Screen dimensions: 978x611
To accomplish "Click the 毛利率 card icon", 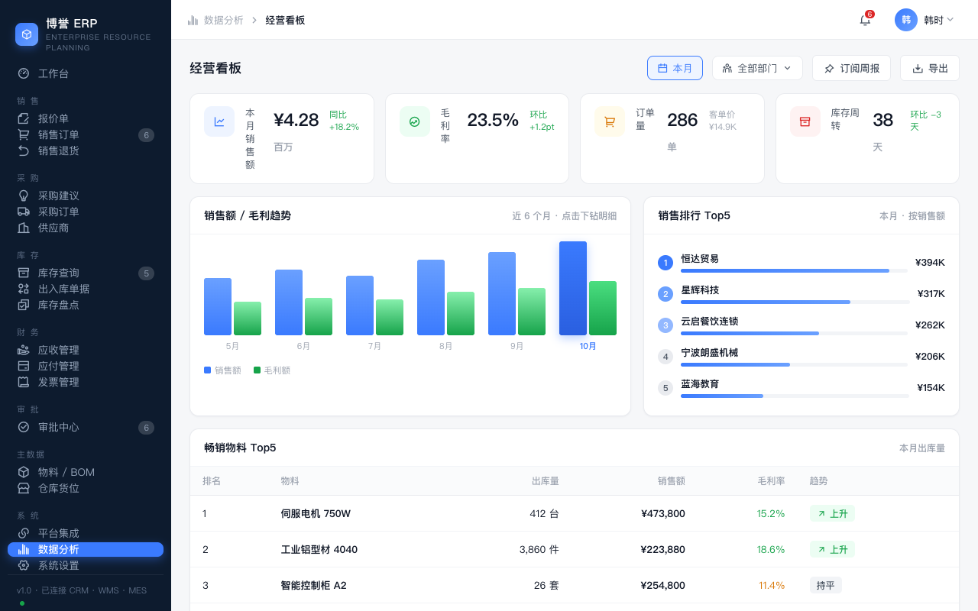I will [x=415, y=121].
